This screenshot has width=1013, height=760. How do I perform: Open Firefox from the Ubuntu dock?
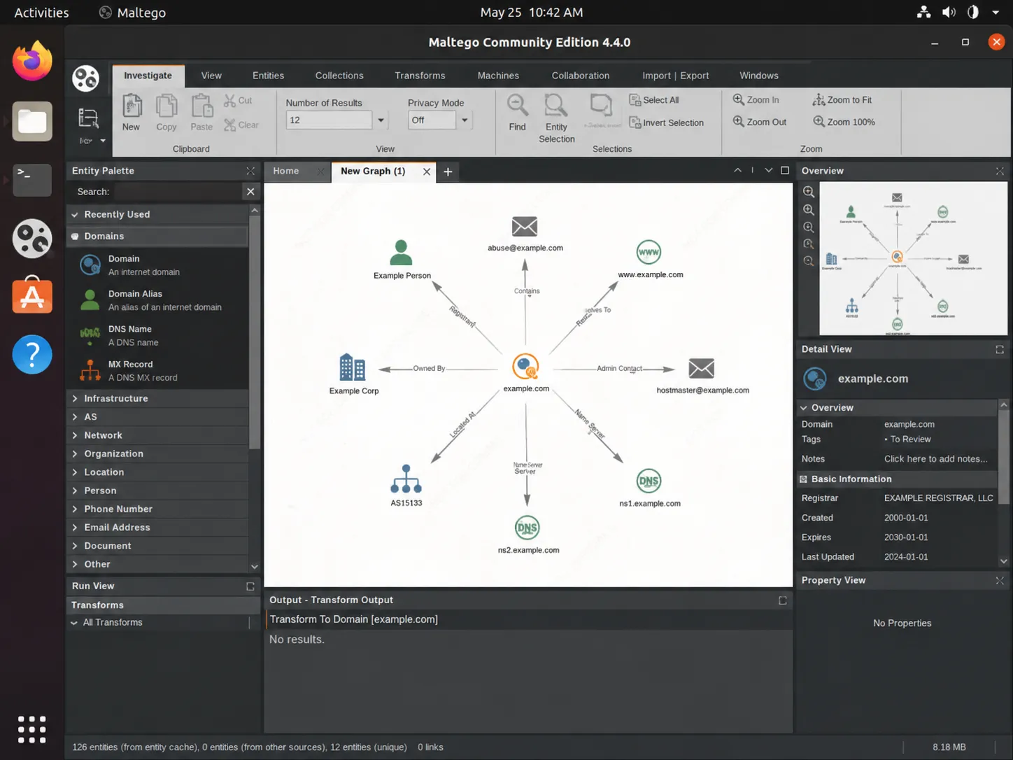32,61
